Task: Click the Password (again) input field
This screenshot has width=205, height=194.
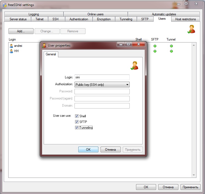Action: click(102, 99)
